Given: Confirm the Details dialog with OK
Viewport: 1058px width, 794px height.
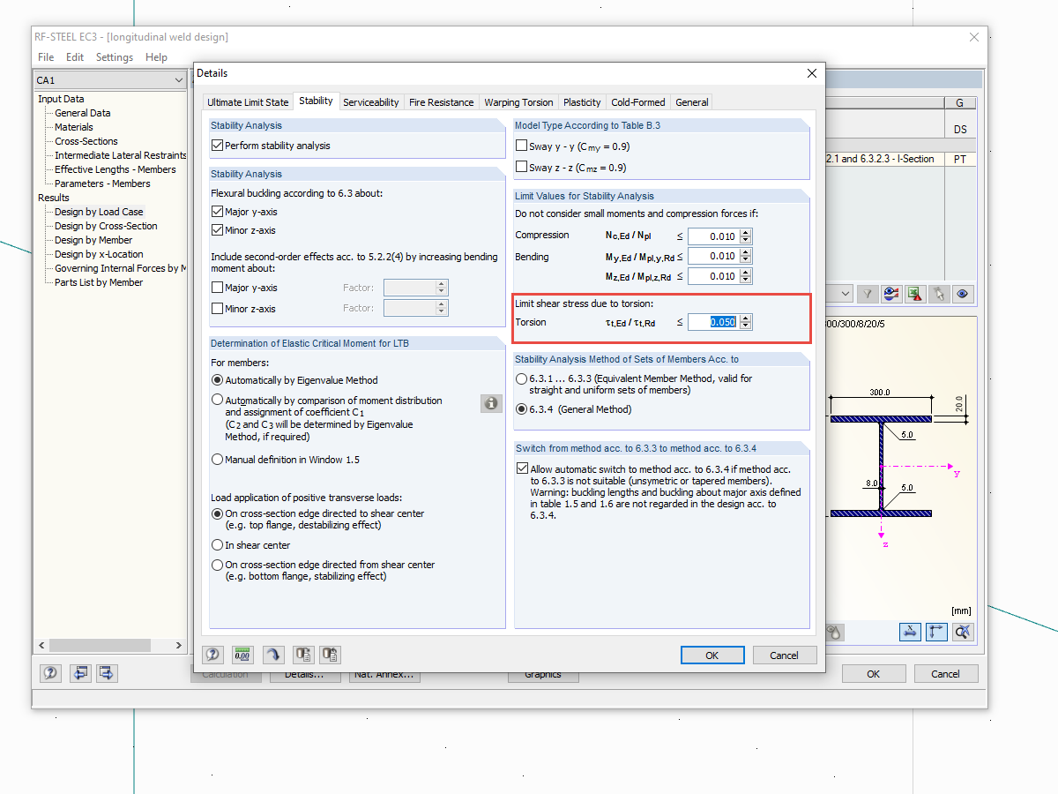Looking at the screenshot, I should coord(712,655).
